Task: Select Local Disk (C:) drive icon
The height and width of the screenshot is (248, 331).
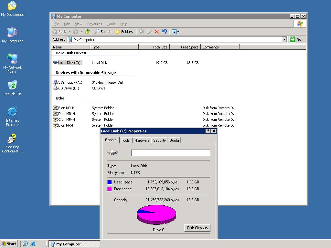Action: 55,63
